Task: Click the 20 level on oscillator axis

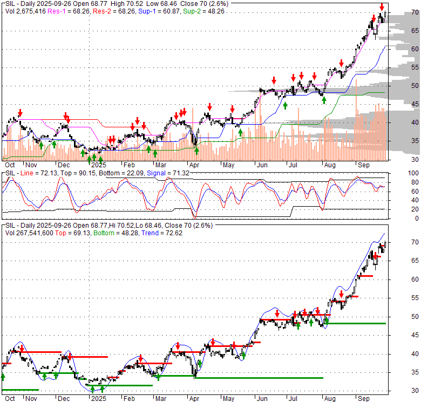Action: pos(415,209)
